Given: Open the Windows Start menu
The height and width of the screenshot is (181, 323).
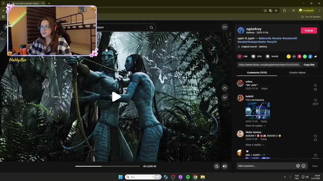Looking at the screenshot, I should (120, 177).
